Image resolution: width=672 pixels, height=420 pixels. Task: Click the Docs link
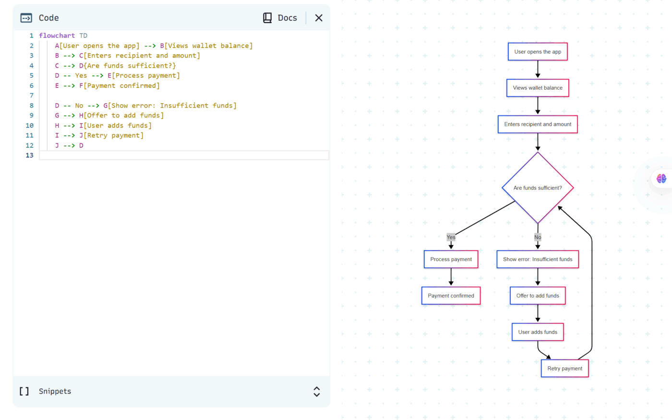pyautogui.click(x=287, y=18)
